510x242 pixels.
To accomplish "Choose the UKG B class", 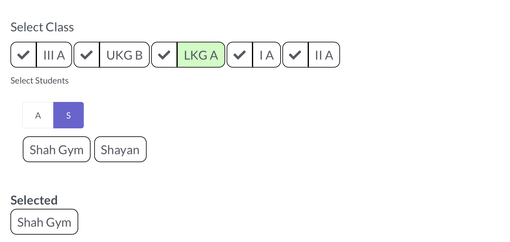I will coord(124,55).
